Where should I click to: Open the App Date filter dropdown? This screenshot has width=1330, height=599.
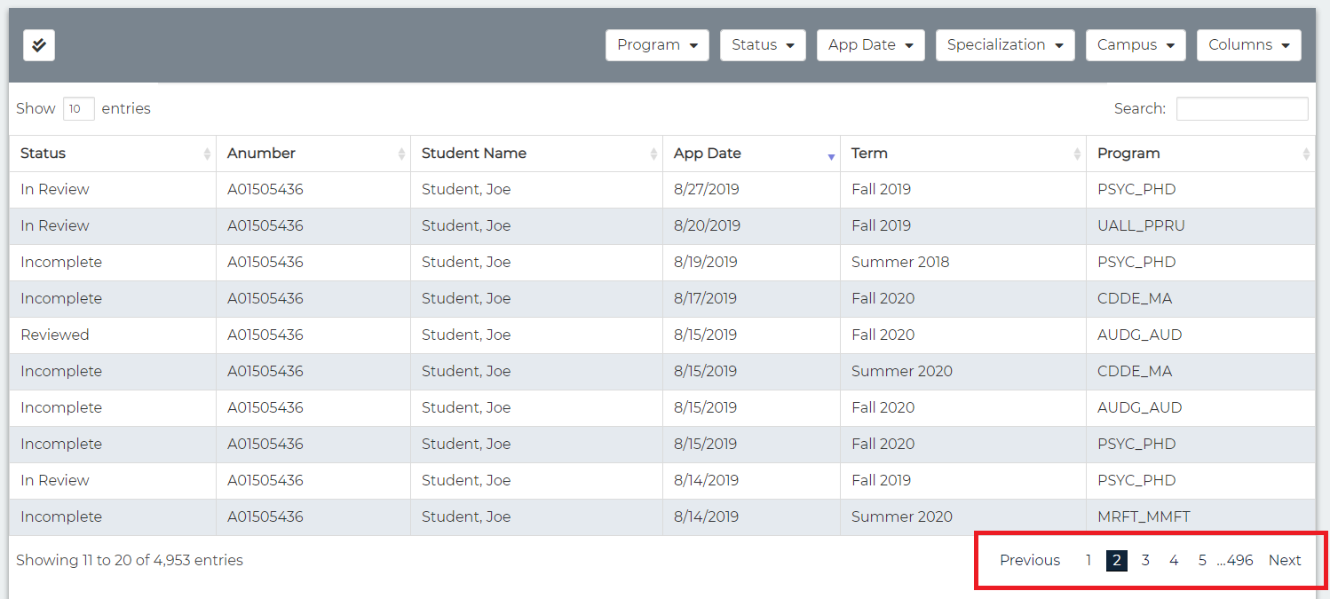pos(870,45)
